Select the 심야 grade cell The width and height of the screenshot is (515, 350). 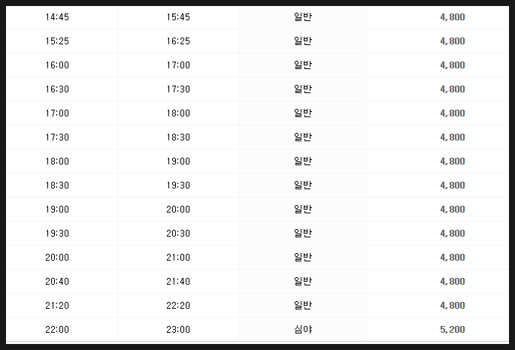(x=303, y=329)
